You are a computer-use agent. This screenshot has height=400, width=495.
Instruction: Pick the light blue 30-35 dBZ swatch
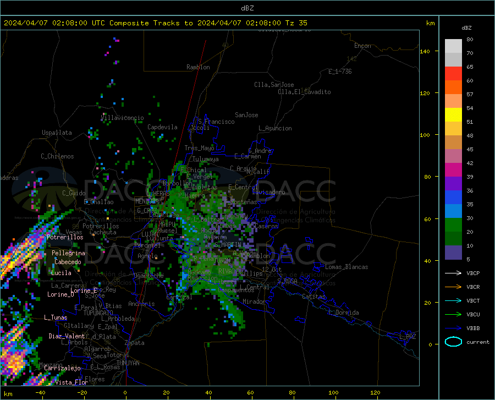point(453,211)
